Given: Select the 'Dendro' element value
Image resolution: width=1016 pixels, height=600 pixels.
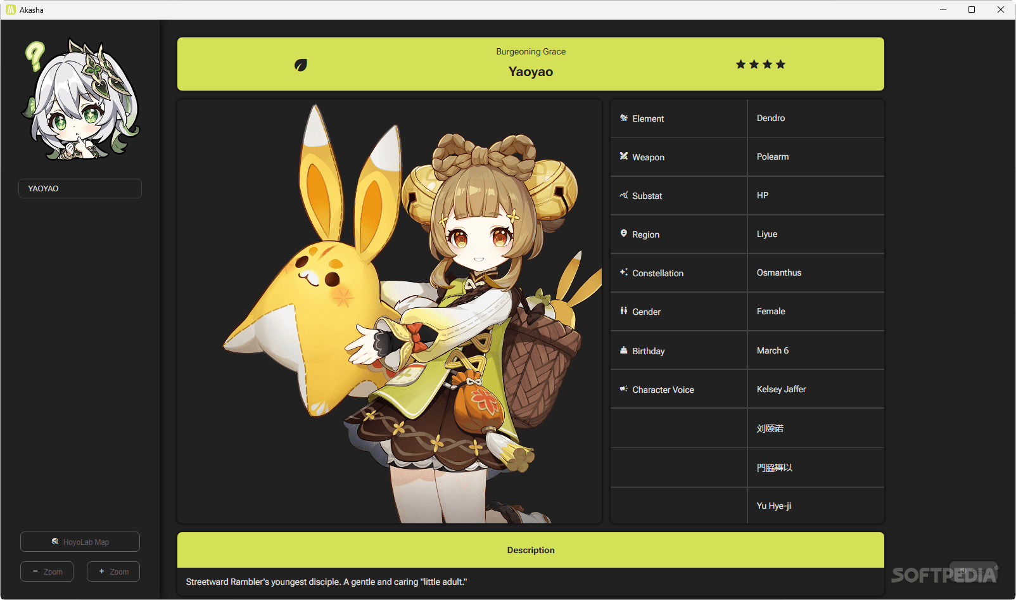Looking at the screenshot, I should tap(771, 118).
